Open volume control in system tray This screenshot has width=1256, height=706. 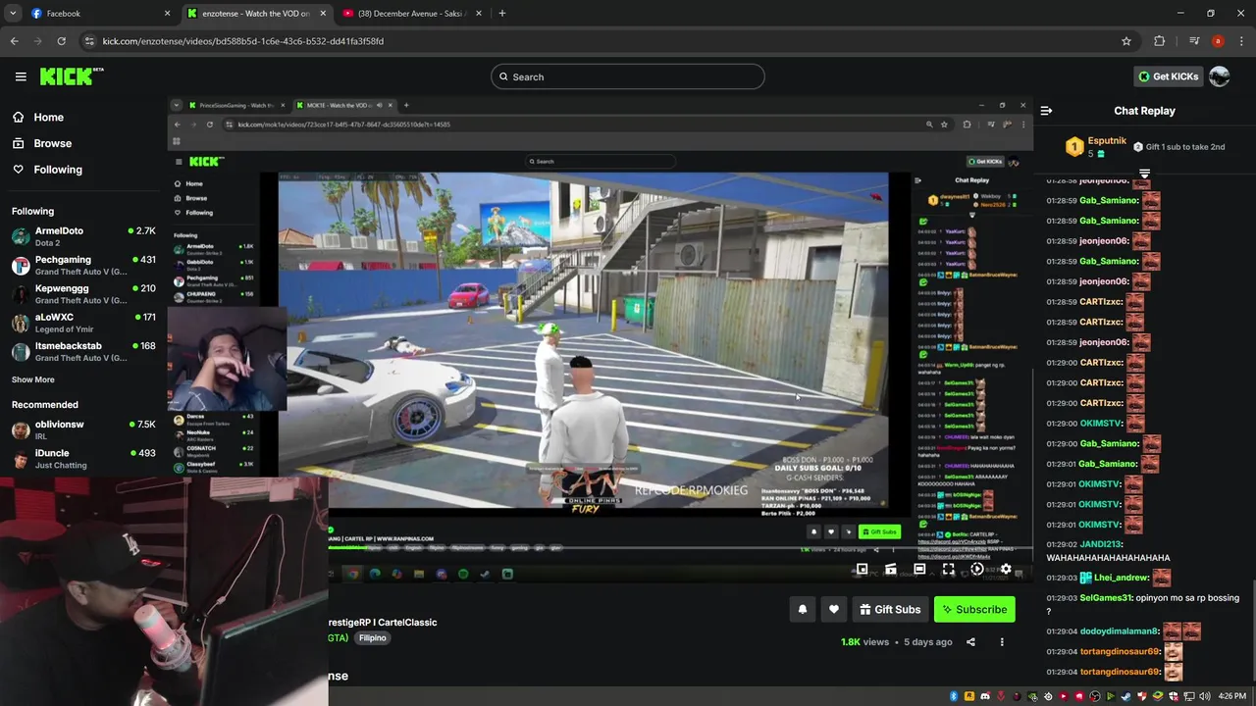coord(1204,696)
